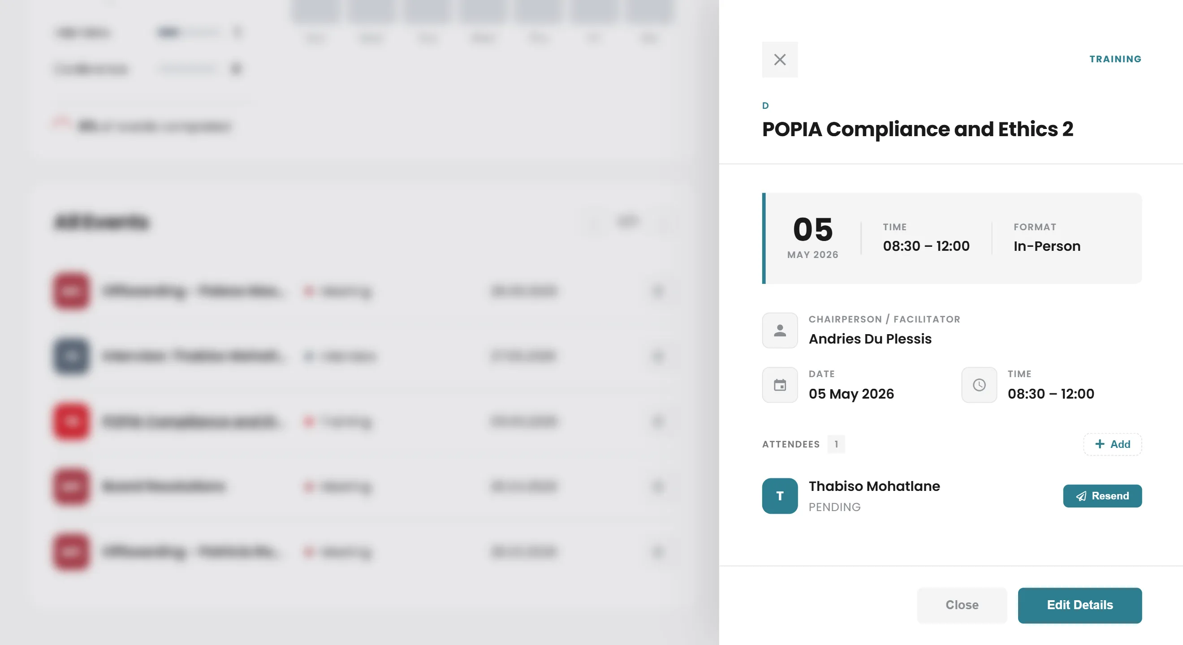The image size is (1183, 645).
Task: Open Edit Details
Action: pos(1079,605)
